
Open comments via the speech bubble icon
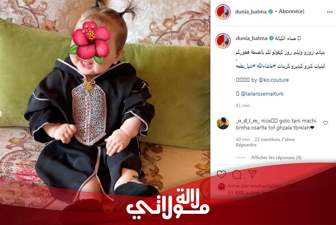point(237,174)
